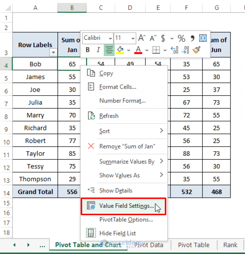Click Refresh in context menu
The width and height of the screenshot is (245, 254).
[124, 116]
